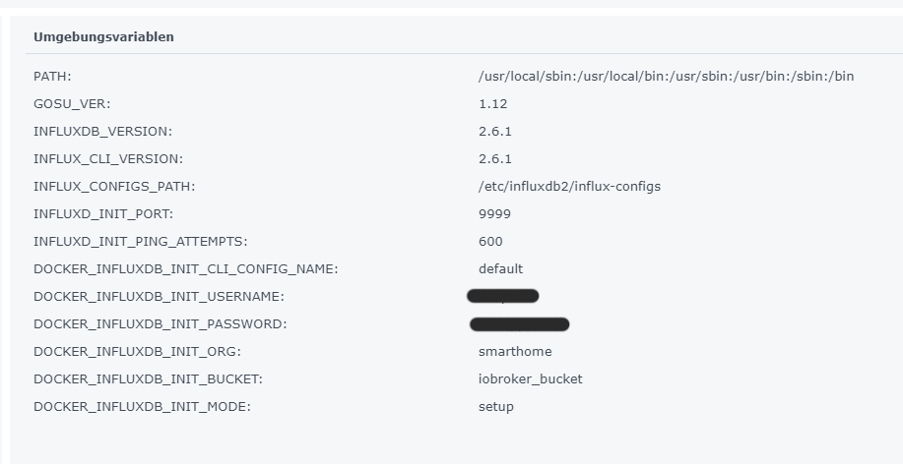Click the /etc/influxdb2/influx-configs value
This screenshot has height=464, width=903.
tap(569, 187)
